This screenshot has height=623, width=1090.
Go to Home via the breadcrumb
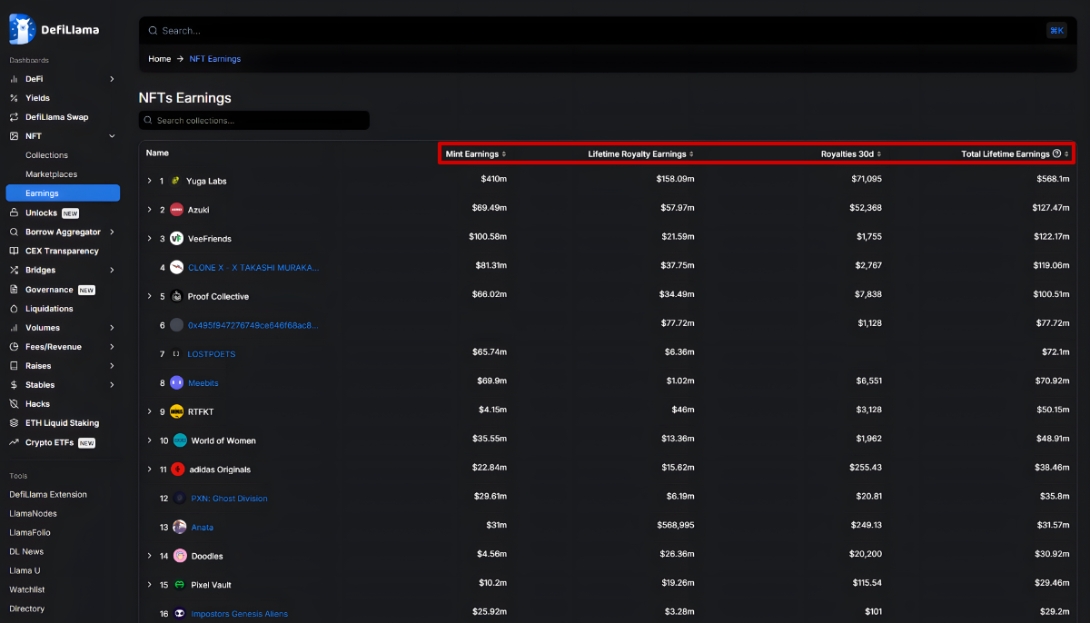coord(159,58)
